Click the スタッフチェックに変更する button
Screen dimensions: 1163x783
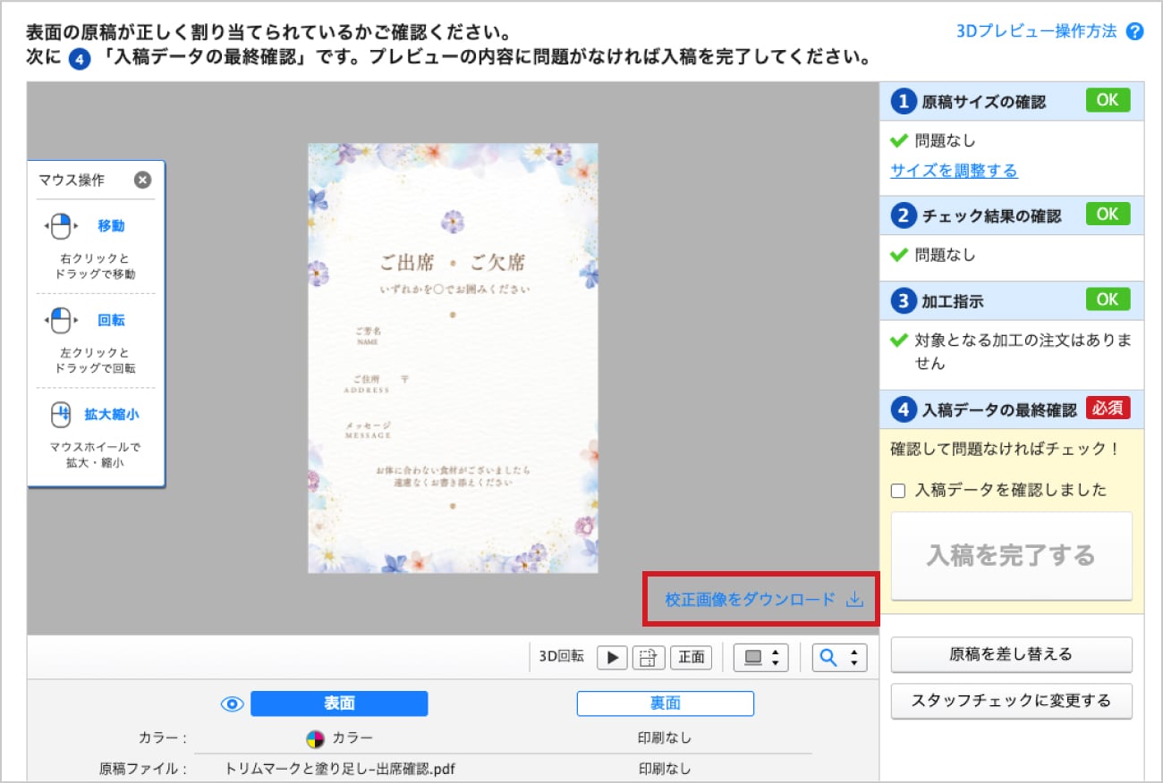click(1012, 701)
